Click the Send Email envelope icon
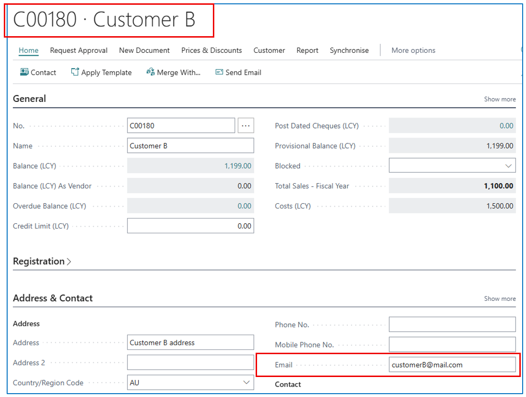This screenshot has width=526, height=397. coord(219,72)
